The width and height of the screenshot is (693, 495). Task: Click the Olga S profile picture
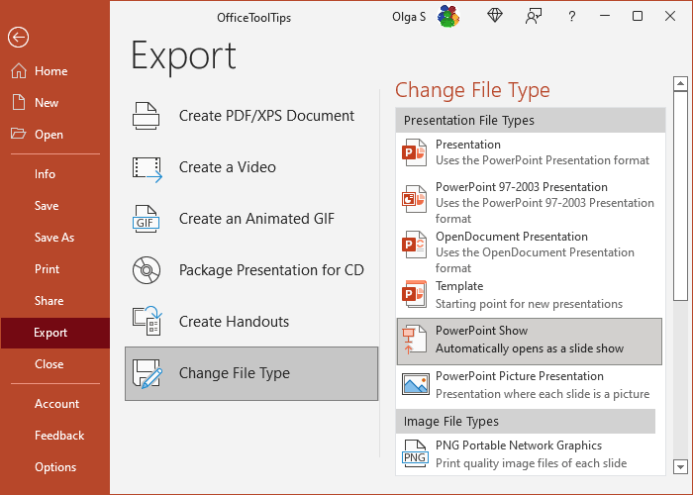pyautogui.click(x=448, y=17)
